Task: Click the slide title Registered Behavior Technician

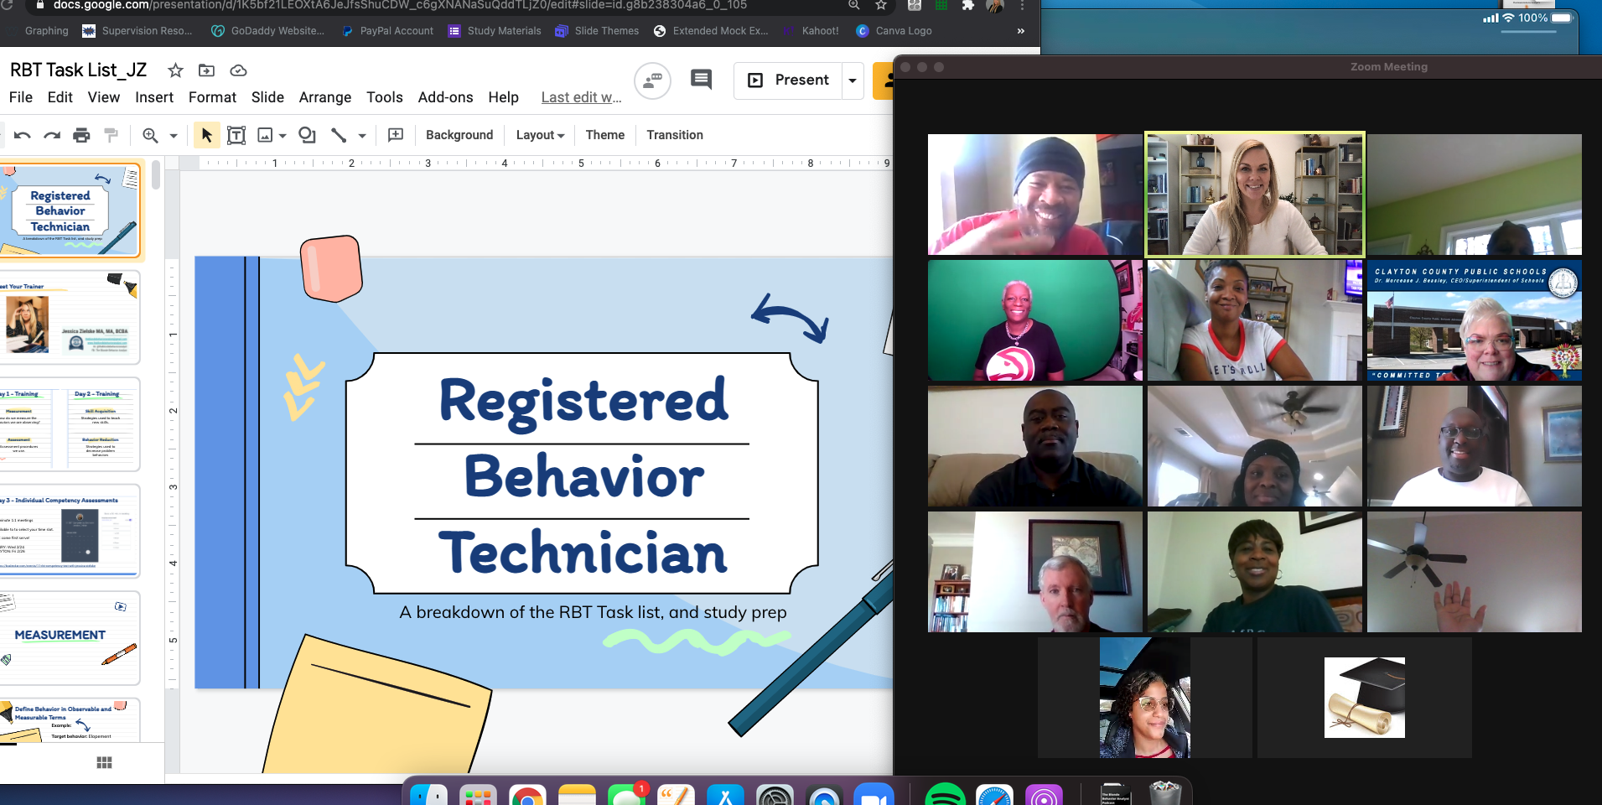Action: 583,475
